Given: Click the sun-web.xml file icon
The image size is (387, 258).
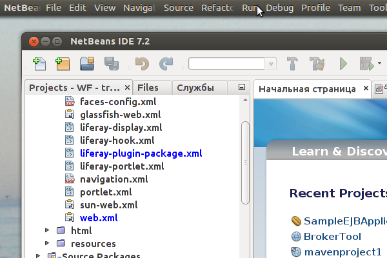Looking at the screenshot, I should 70,204.
